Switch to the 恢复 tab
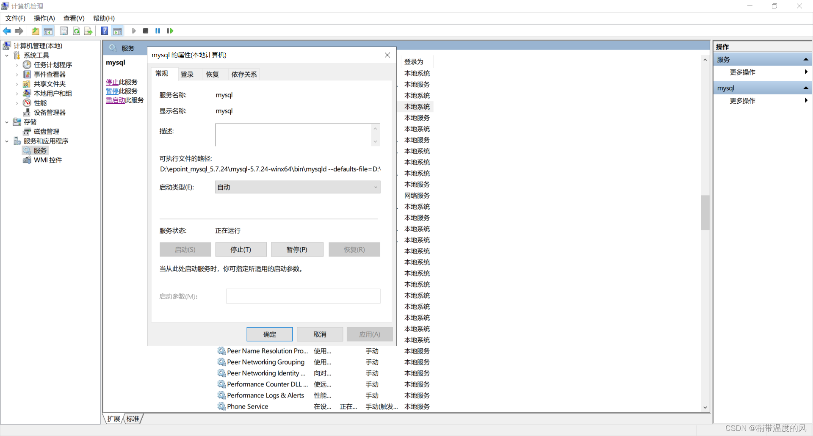The image size is (813, 436). 213,75
